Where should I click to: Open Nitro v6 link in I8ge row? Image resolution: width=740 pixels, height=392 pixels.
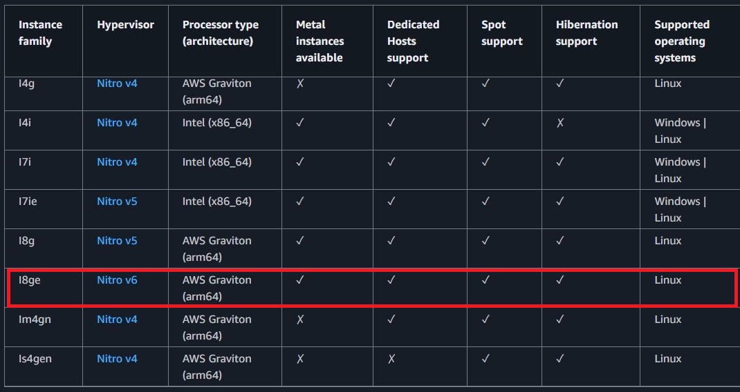tap(117, 280)
